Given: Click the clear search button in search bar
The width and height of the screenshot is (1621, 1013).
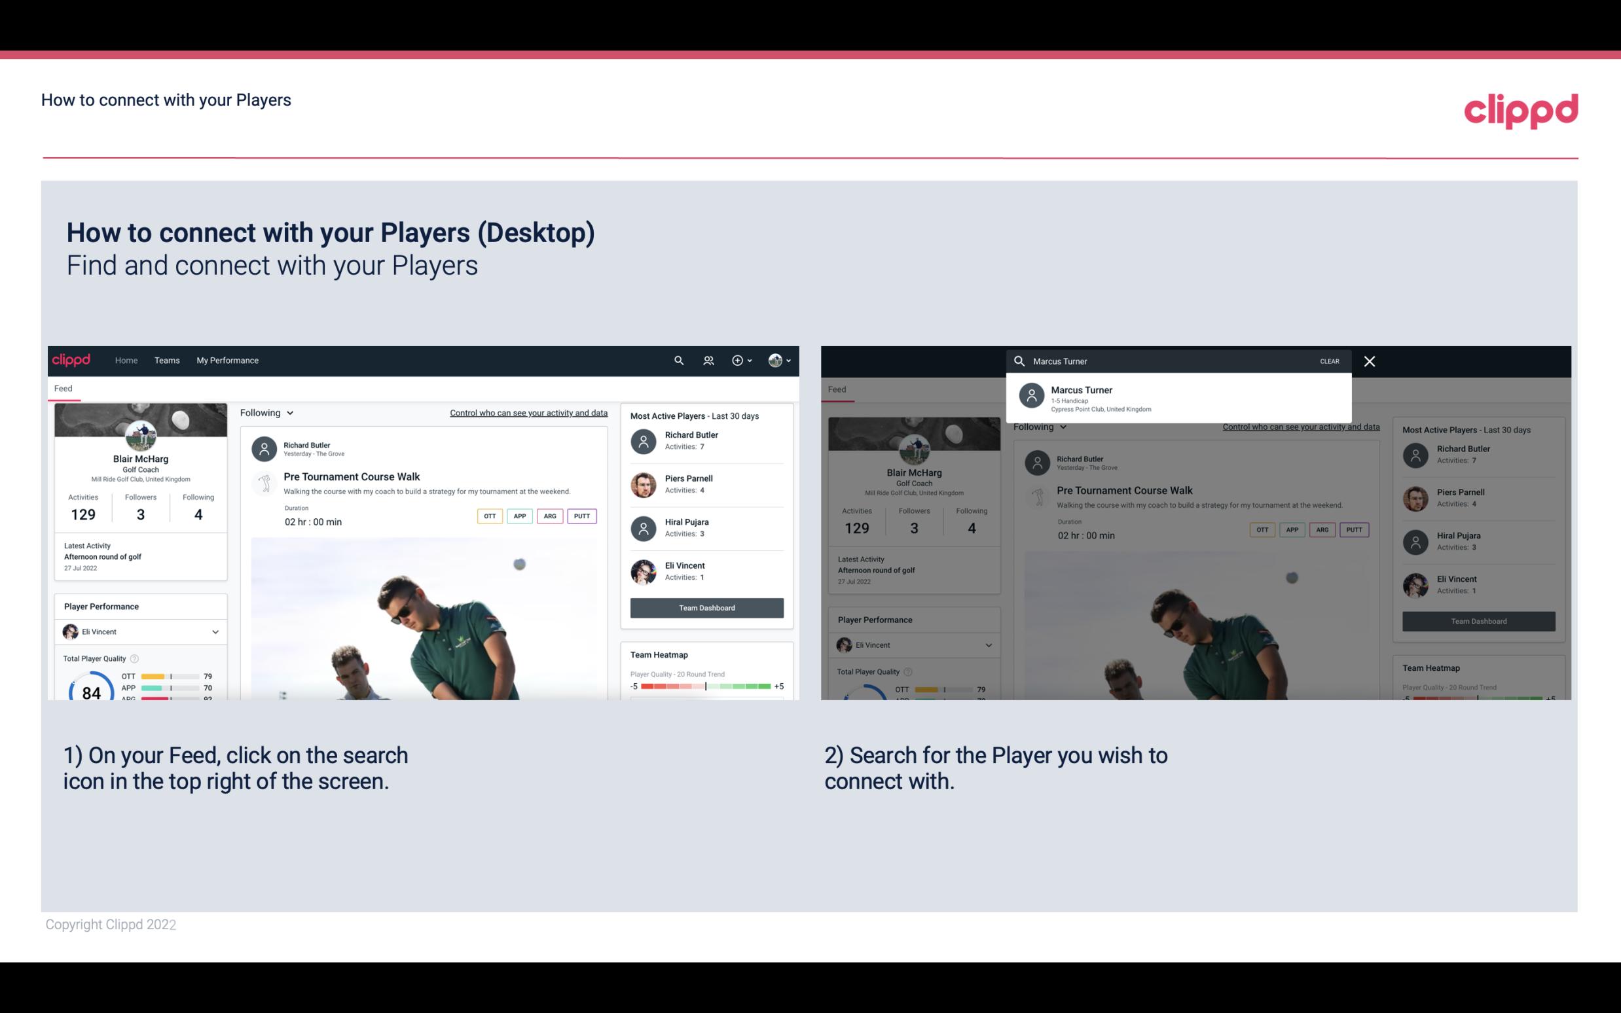Looking at the screenshot, I should click(x=1330, y=361).
